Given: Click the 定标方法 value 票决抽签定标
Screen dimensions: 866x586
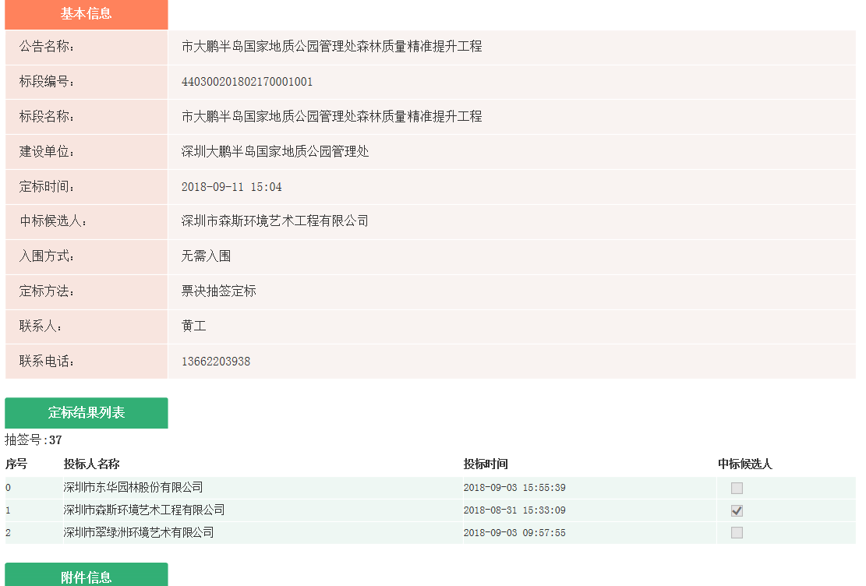Looking at the screenshot, I should tap(219, 291).
